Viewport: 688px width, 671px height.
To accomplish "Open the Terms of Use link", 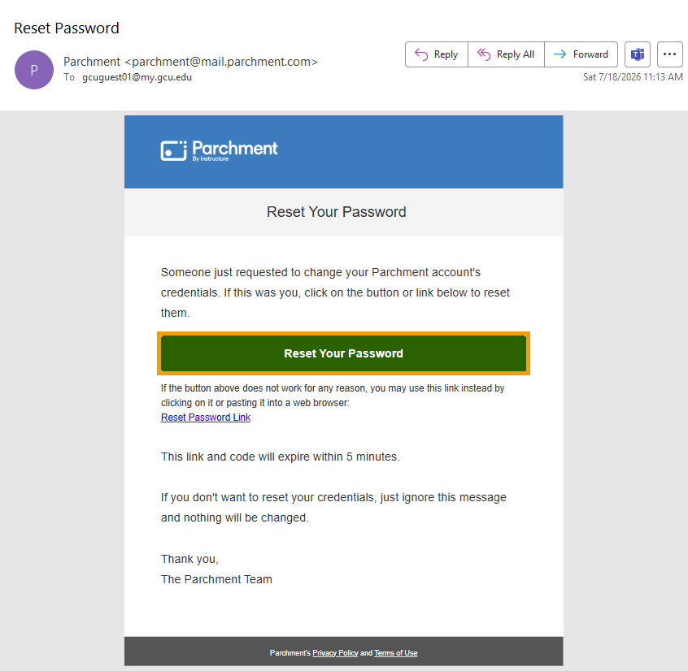I will pos(396,652).
